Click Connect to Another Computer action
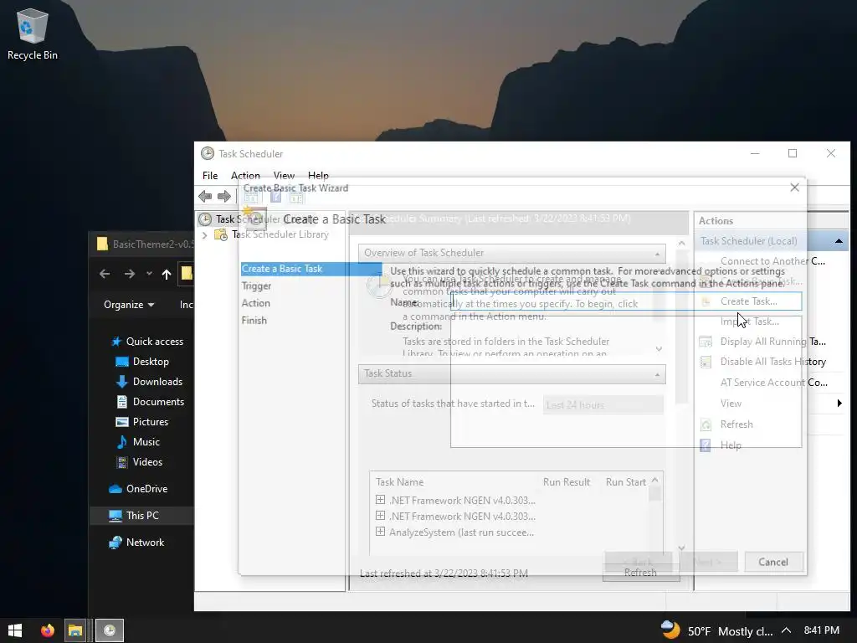Screen dimensions: 857x643 772,261
